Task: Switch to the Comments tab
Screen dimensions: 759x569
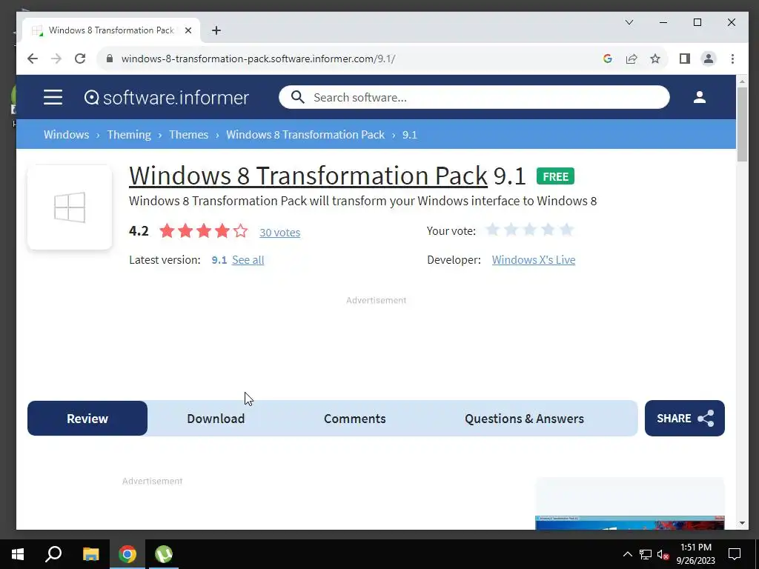Action: click(x=355, y=418)
